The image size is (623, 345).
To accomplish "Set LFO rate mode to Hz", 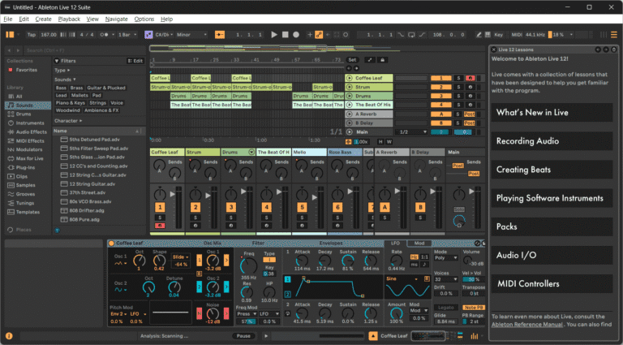I will click(414, 257).
